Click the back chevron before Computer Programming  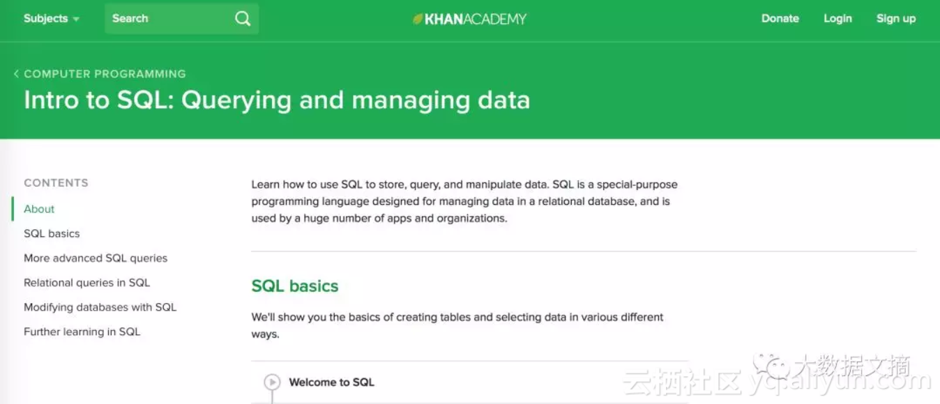click(x=16, y=74)
